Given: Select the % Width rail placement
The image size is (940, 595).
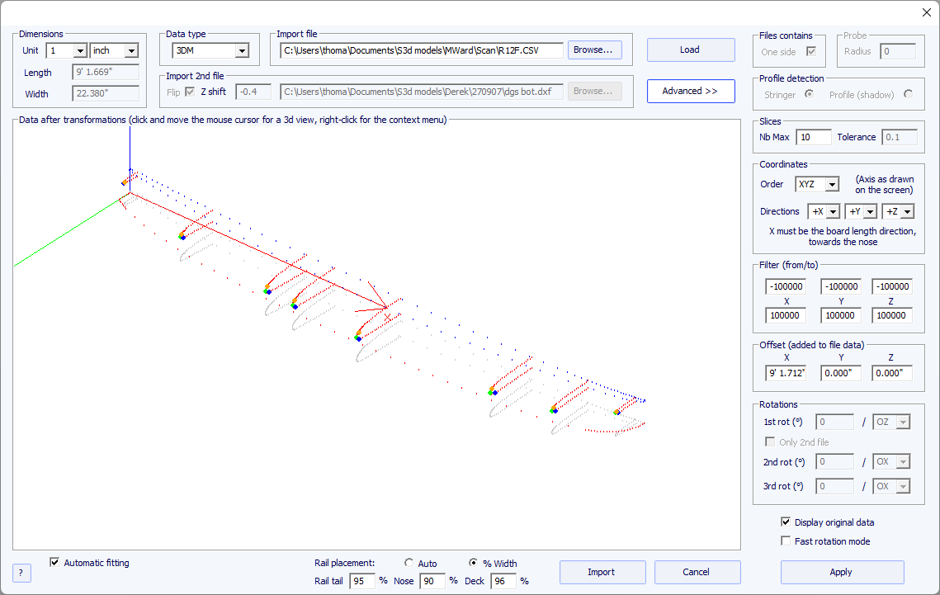Looking at the screenshot, I should coord(474,564).
